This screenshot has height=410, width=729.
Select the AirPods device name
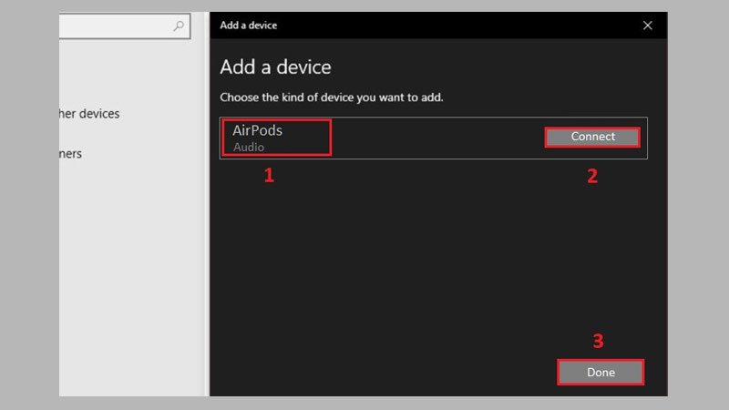pos(258,130)
